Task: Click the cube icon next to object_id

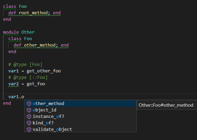Action: (x=29, y=110)
